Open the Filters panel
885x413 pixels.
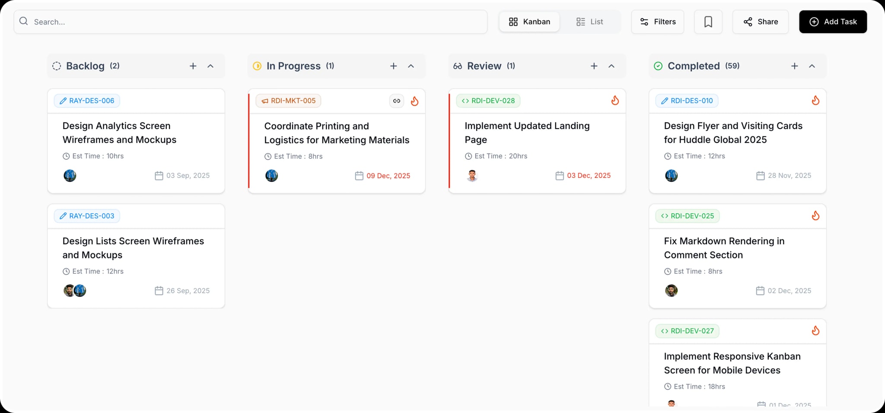pos(657,22)
